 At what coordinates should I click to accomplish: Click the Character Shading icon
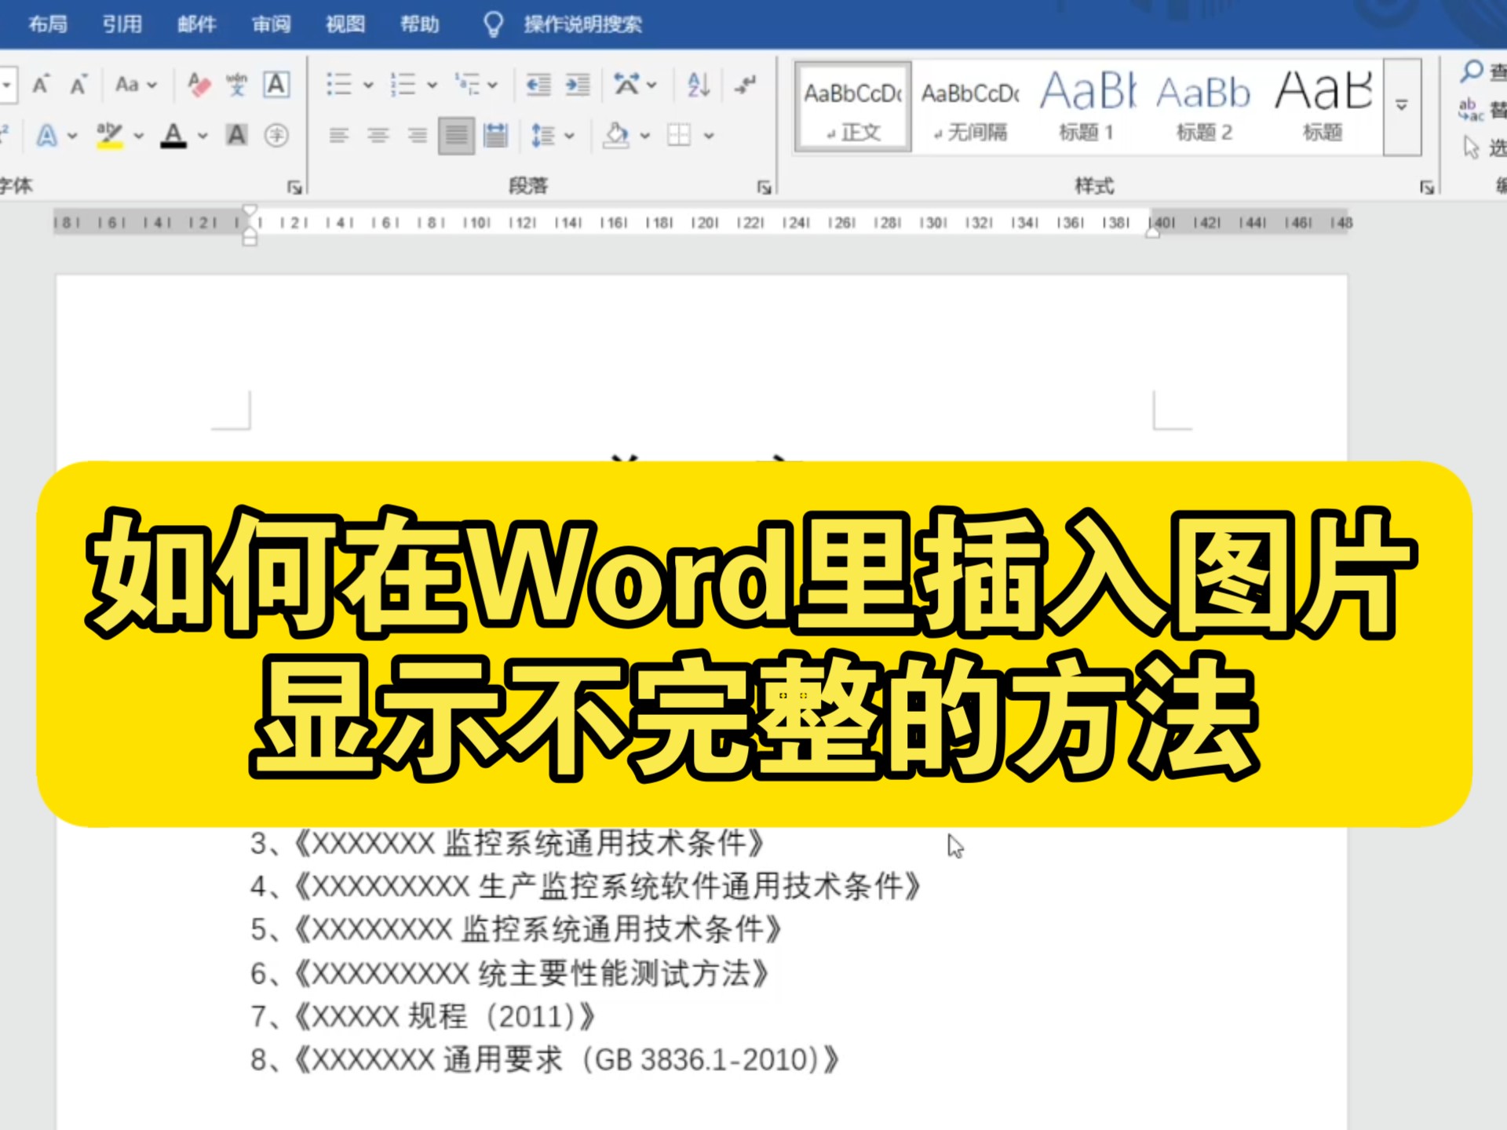coord(236,135)
